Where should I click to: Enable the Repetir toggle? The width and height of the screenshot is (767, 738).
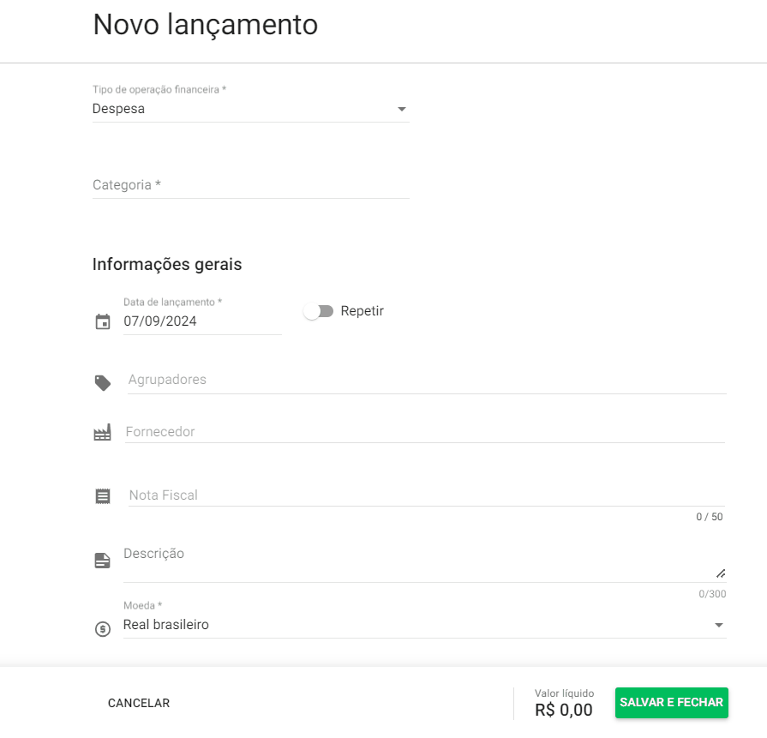(318, 311)
